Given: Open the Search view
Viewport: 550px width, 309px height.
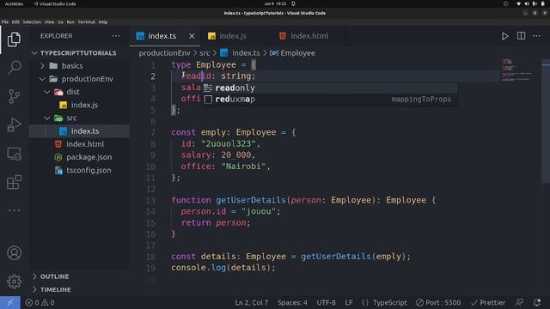Looking at the screenshot, I should (14, 67).
